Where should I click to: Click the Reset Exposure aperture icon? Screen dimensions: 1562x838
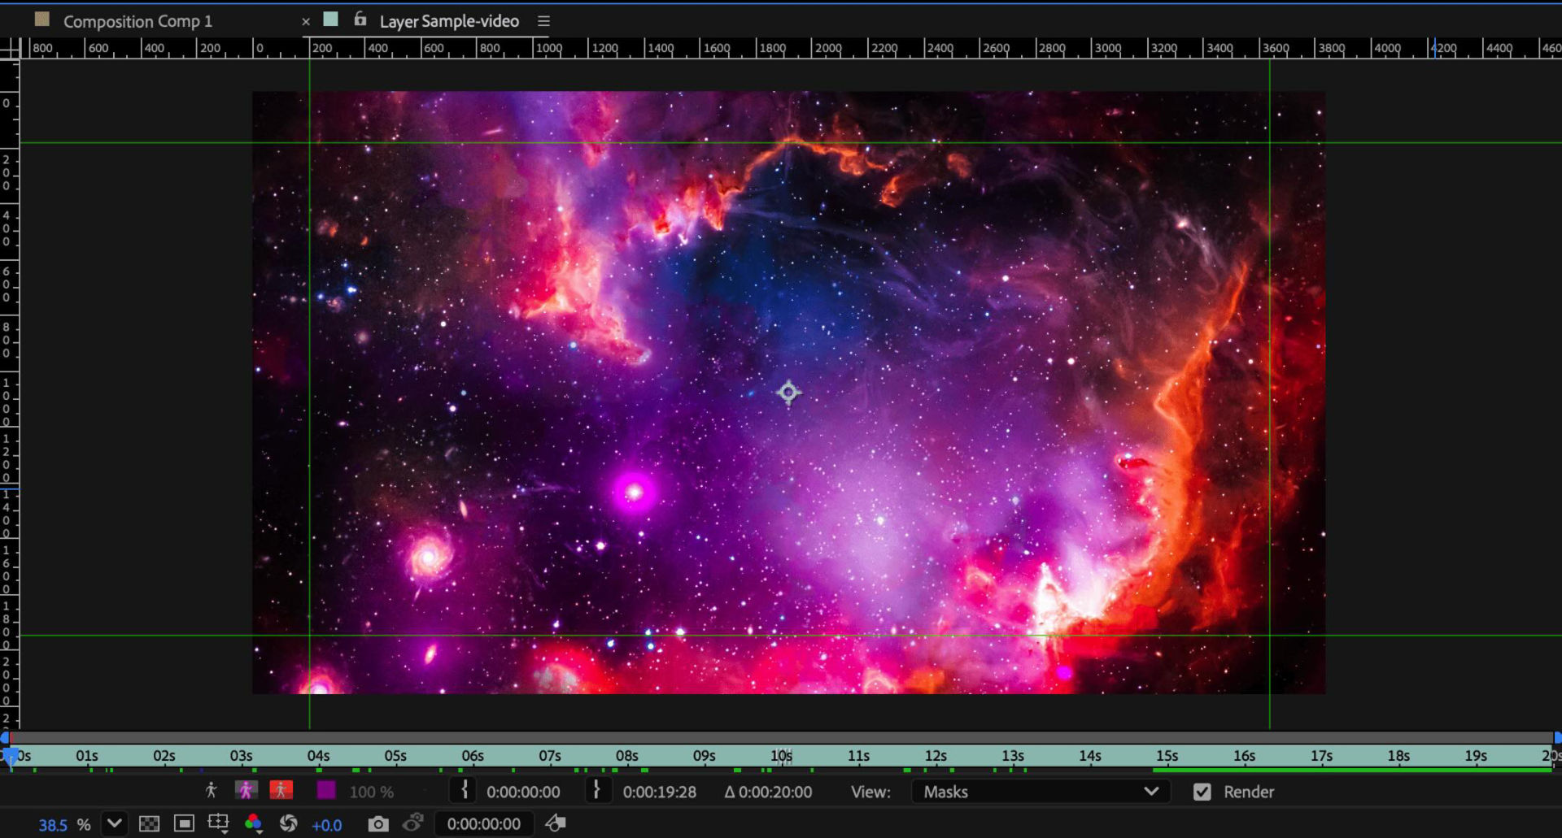pyautogui.click(x=288, y=823)
